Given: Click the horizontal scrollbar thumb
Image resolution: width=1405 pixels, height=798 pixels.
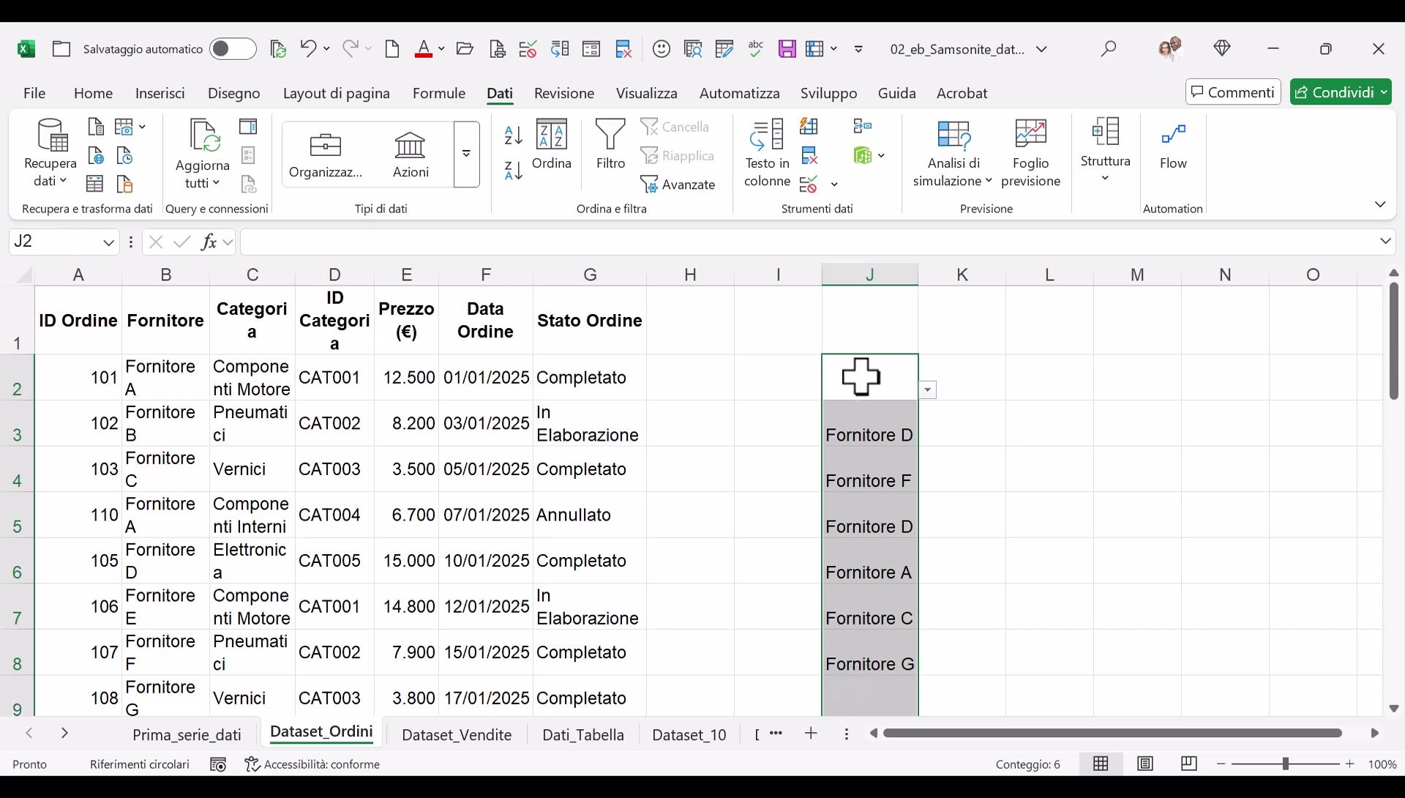Looking at the screenshot, I should 1112,733.
